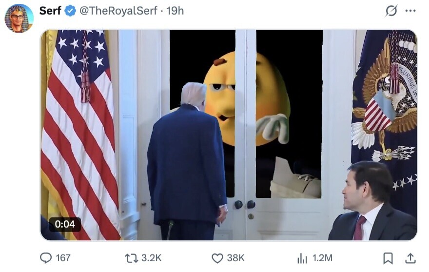
Task: Open Serf's profile avatar picture
Action: tap(19, 18)
